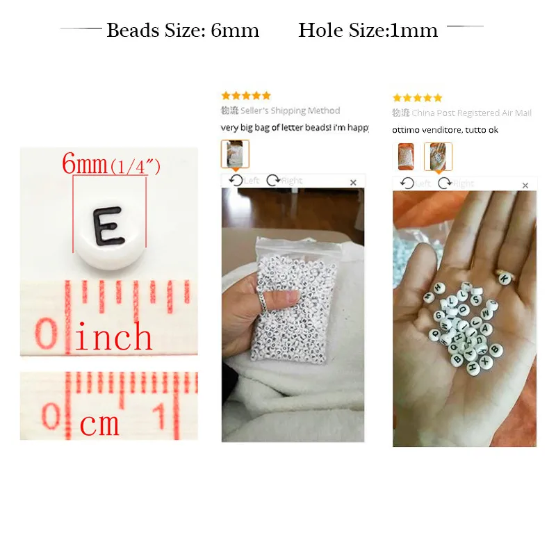Click the five-star rating of second review
This screenshot has width=556, height=556.
tap(418, 98)
